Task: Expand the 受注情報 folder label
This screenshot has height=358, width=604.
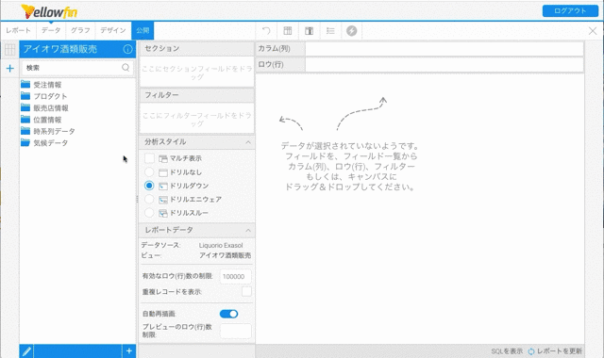Action: click(x=47, y=85)
